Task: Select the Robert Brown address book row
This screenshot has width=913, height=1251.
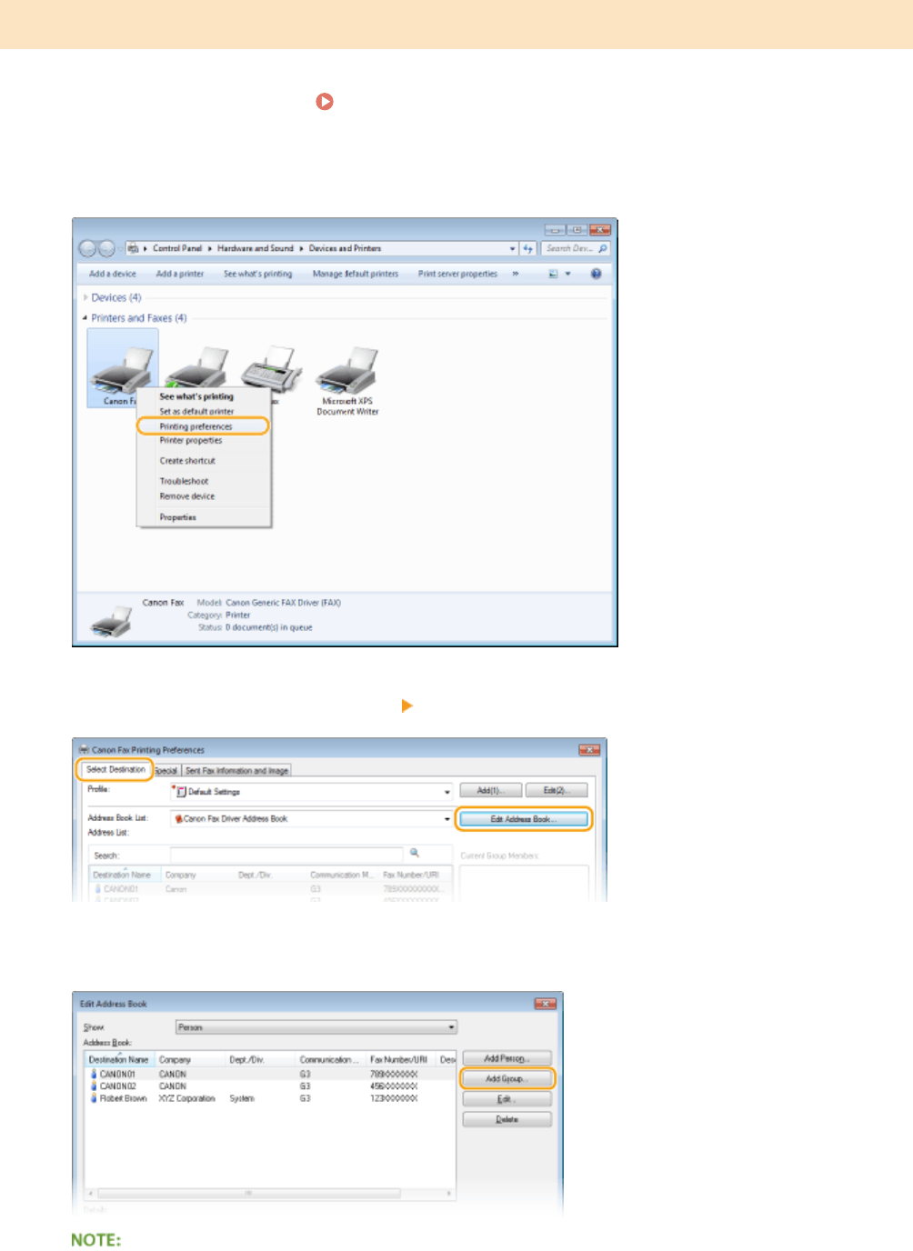Action: pos(270,1098)
